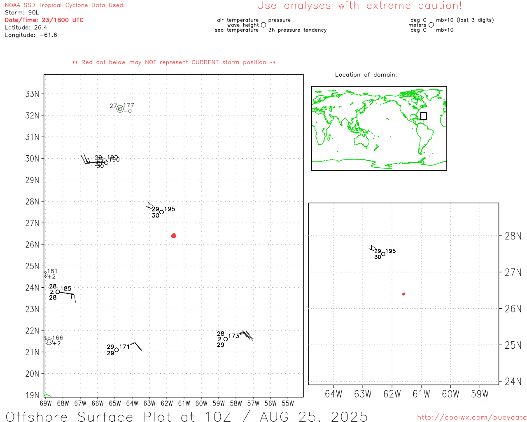Image resolution: width=527 pixels, height=422 pixels.
Task: Click the red storm dot in zoomed inset map
Action: point(403,294)
